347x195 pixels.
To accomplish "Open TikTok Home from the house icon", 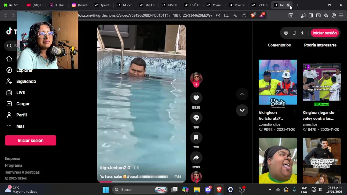I will coord(9,59).
